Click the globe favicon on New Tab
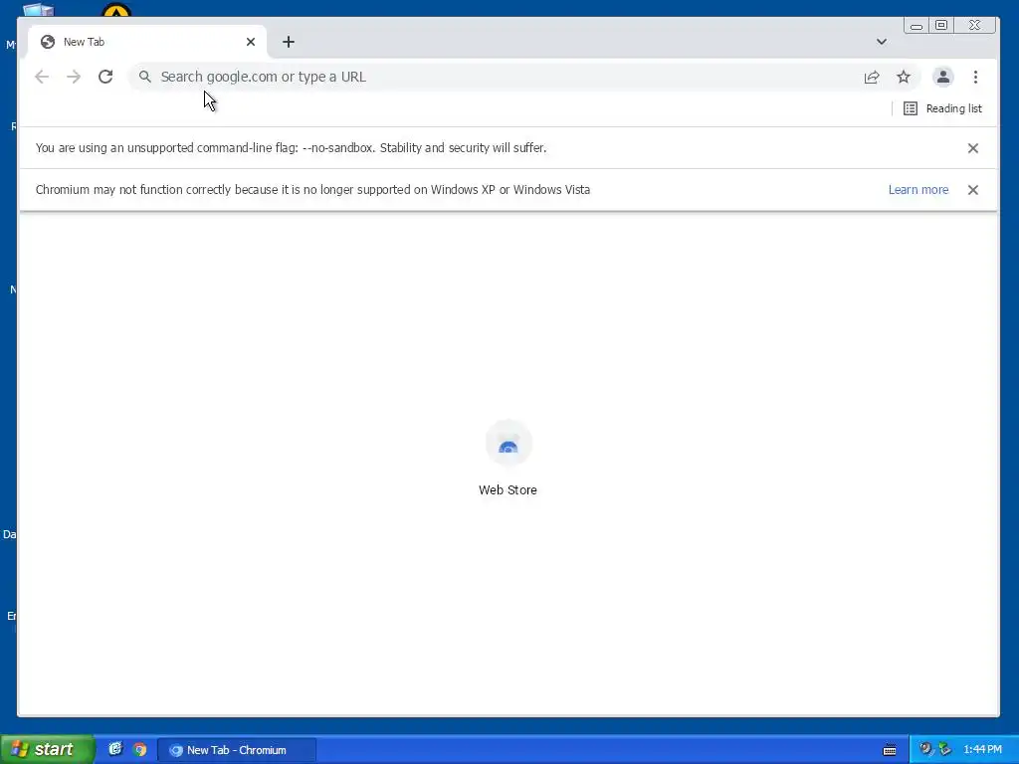 coord(48,42)
